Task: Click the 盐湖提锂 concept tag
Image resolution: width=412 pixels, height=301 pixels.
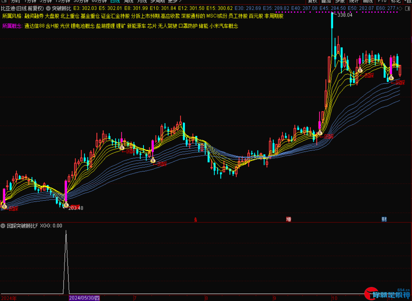Action: (105, 26)
